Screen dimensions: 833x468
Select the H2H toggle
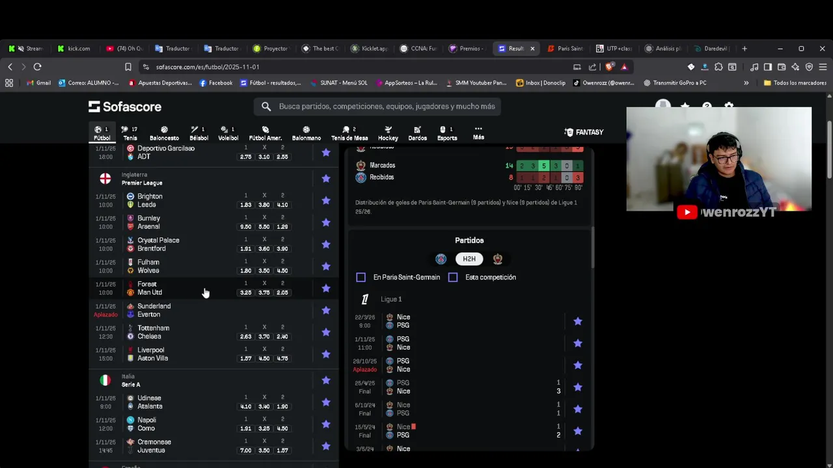(x=469, y=259)
